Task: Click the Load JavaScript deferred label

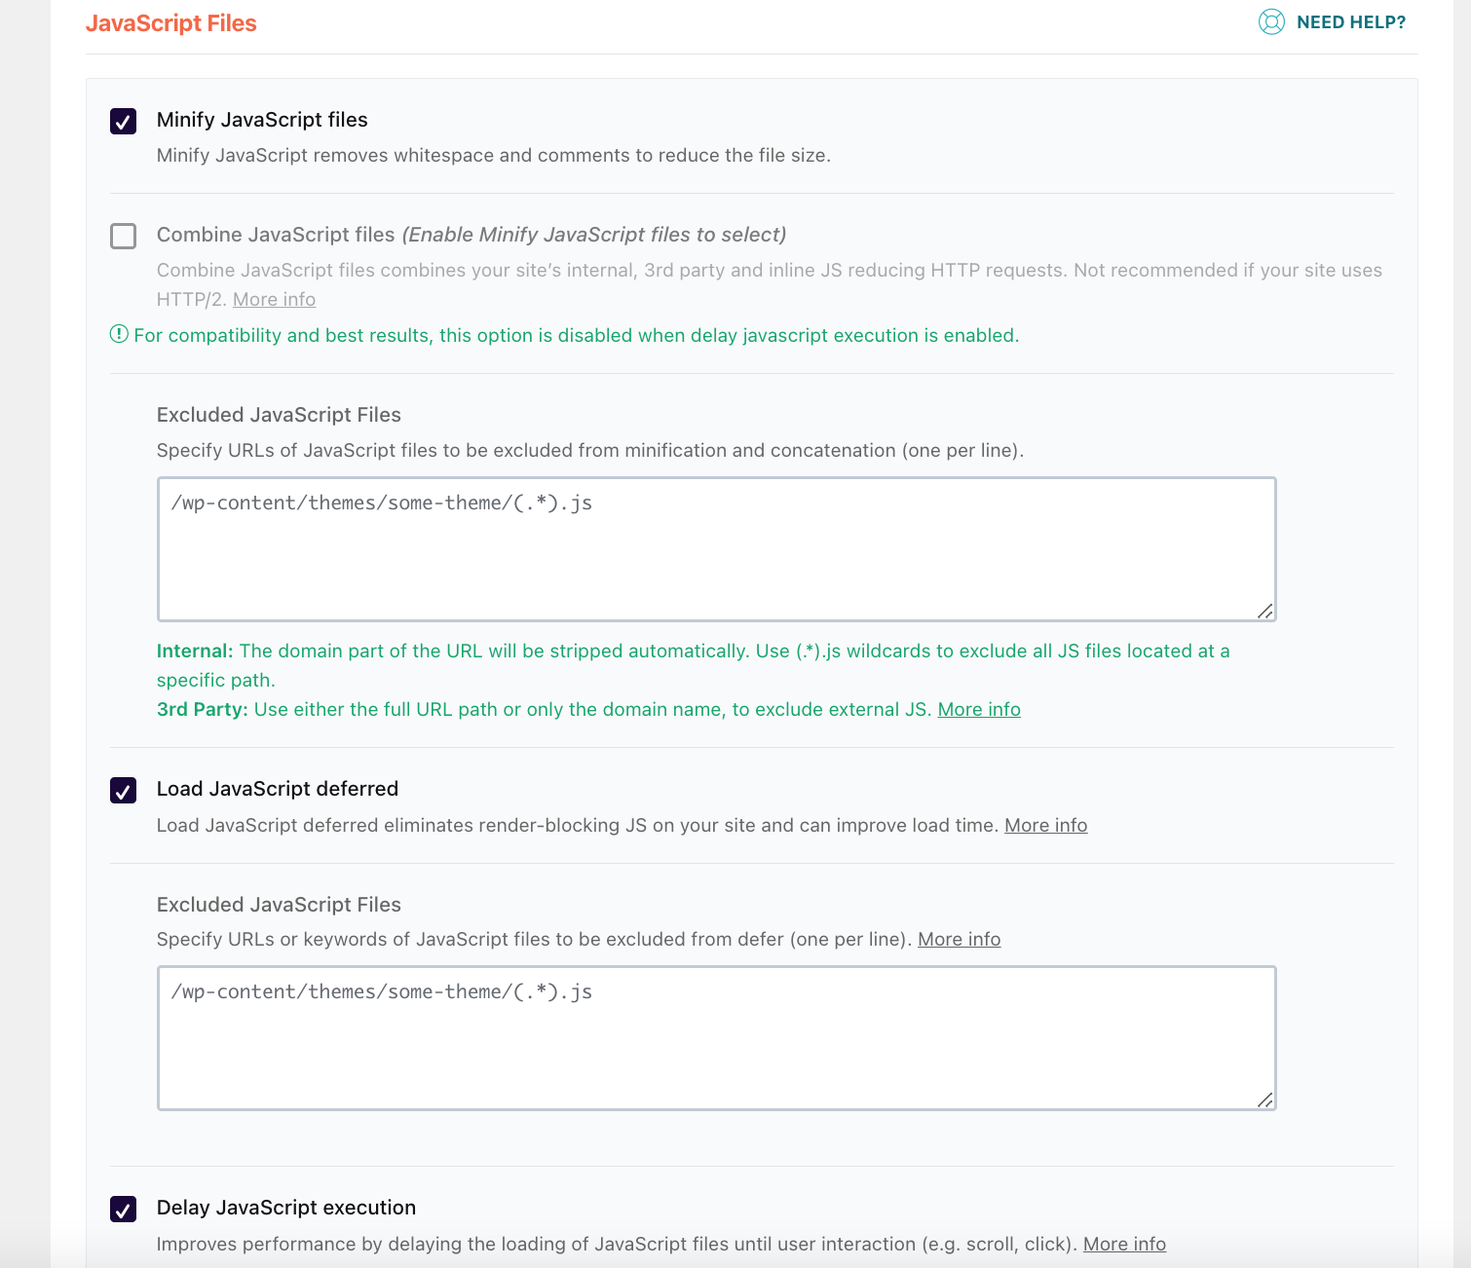Action: pos(278,789)
